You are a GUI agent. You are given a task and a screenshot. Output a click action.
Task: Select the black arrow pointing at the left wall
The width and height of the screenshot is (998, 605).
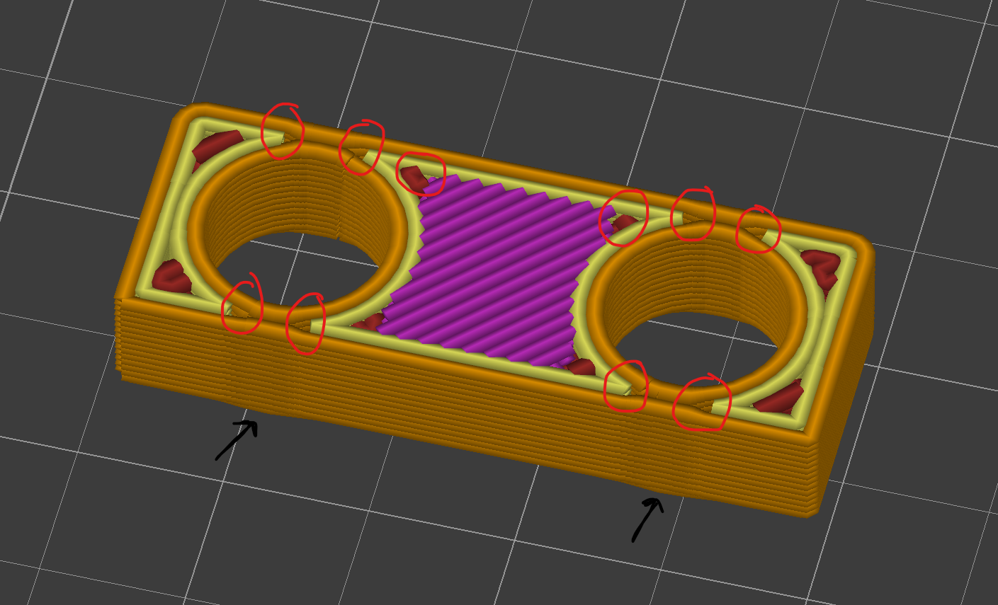click(234, 439)
